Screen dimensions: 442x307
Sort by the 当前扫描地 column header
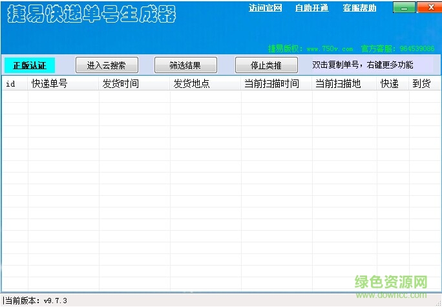pyautogui.click(x=344, y=83)
